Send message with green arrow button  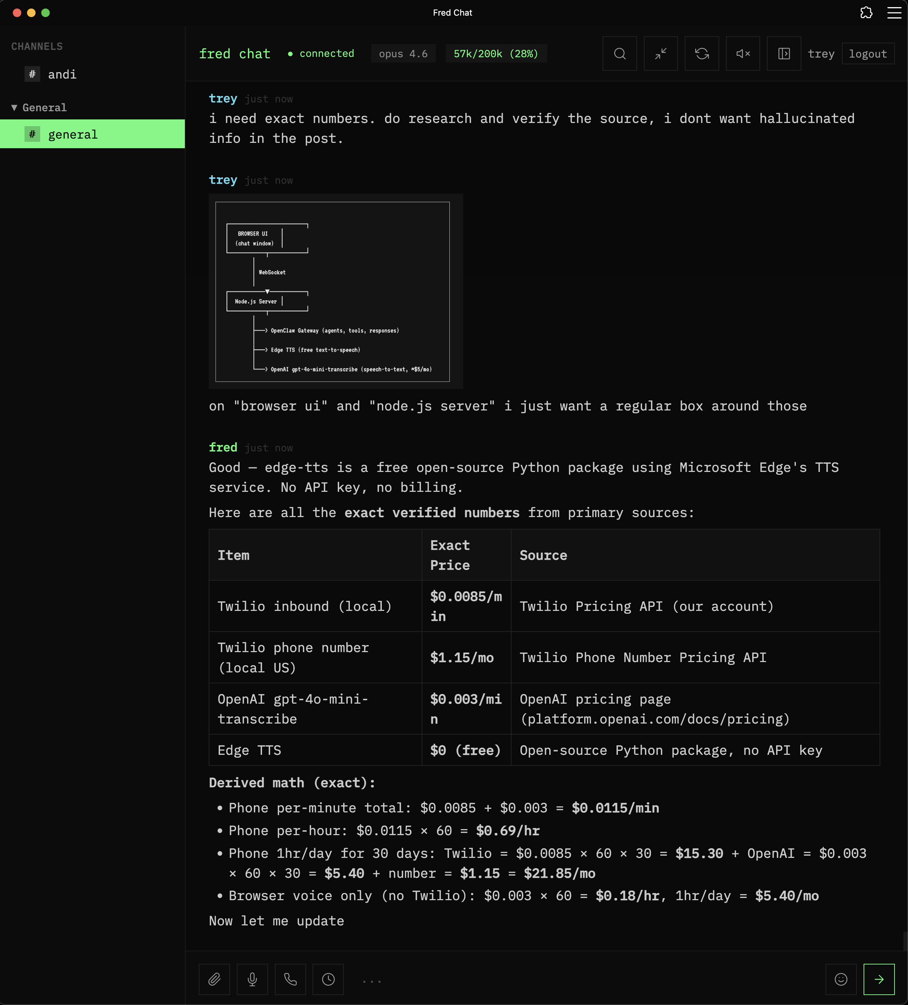pyautogui.click(x=879, y=979)
